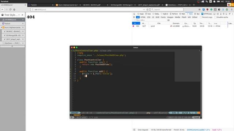
Task: Open the Storage DevTools tab
Action: pos(197,14)
